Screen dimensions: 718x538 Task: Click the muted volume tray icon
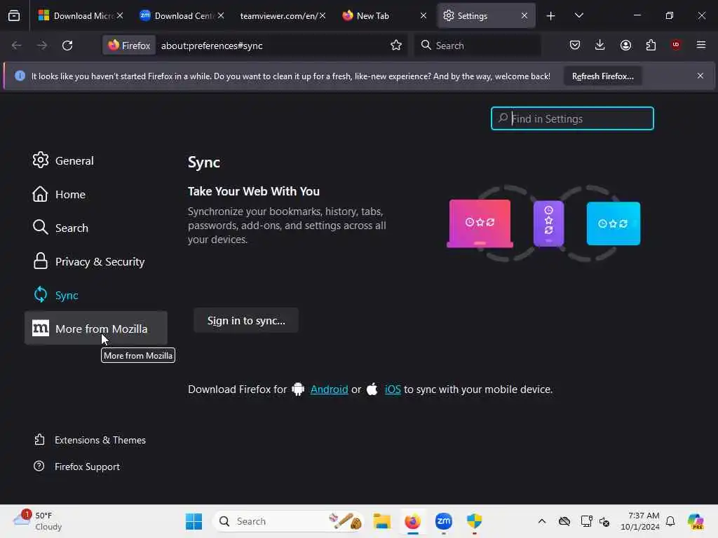pos(604,521)
